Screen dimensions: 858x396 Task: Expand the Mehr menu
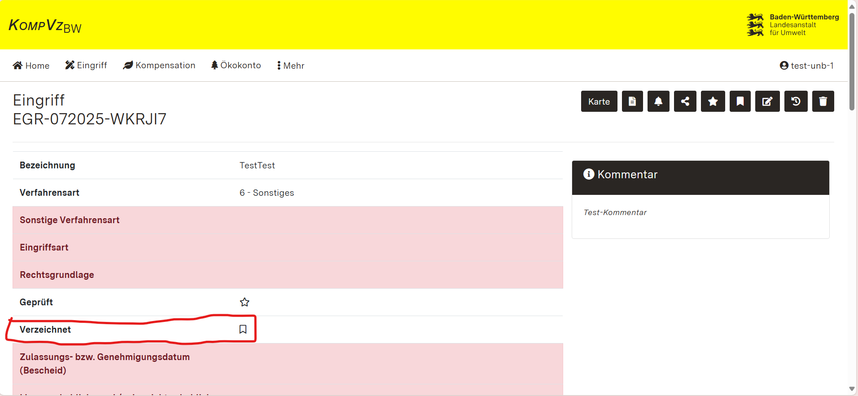pyautogui.click(x=291, y=66)
